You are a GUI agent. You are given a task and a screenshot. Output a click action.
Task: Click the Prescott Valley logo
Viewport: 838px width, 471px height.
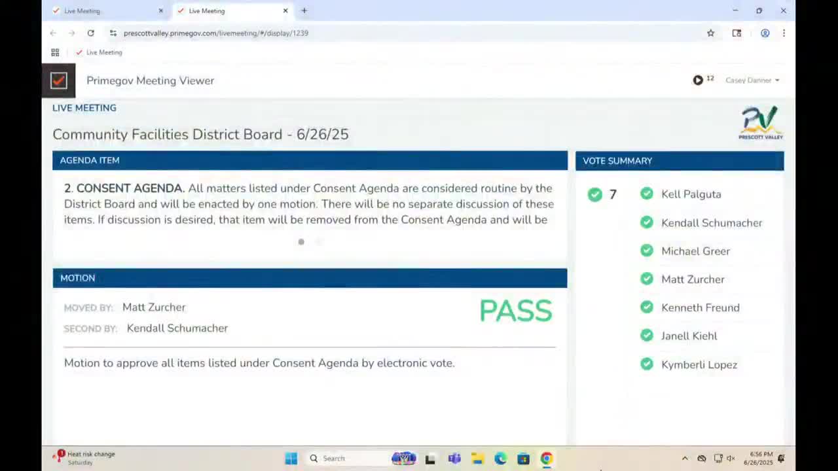click(x=761, y=123)
